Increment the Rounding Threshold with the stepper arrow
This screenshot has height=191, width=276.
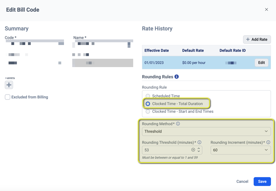[x=198, y=149]
